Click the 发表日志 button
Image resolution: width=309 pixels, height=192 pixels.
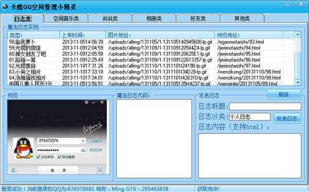pyautogui.click(x=287, y=118)
